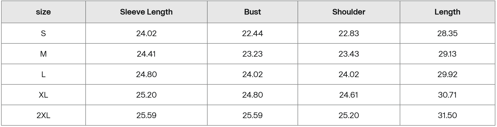Click the L size row label
Viewport: 497px width, 127px height.
(43, 74)
